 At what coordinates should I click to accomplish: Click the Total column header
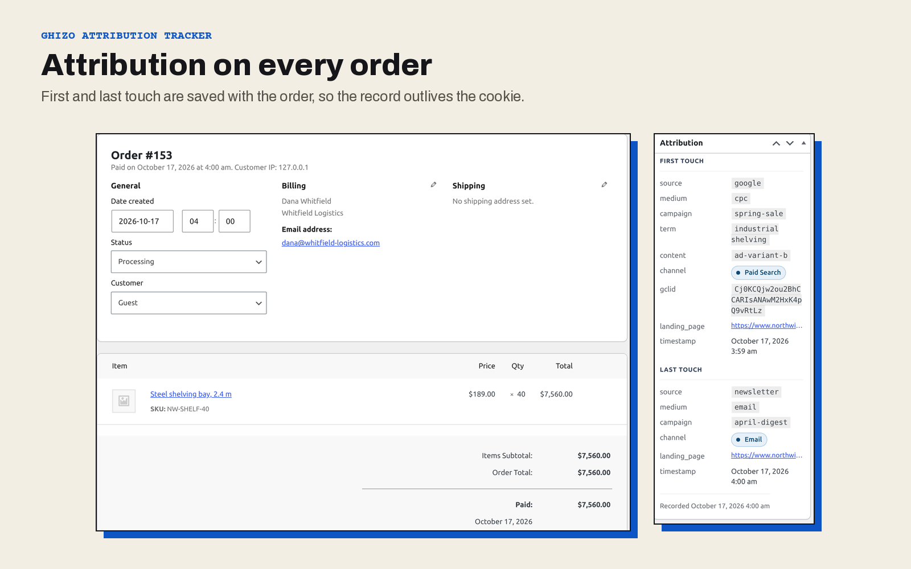pyautogui.click(x=564, y=366)
